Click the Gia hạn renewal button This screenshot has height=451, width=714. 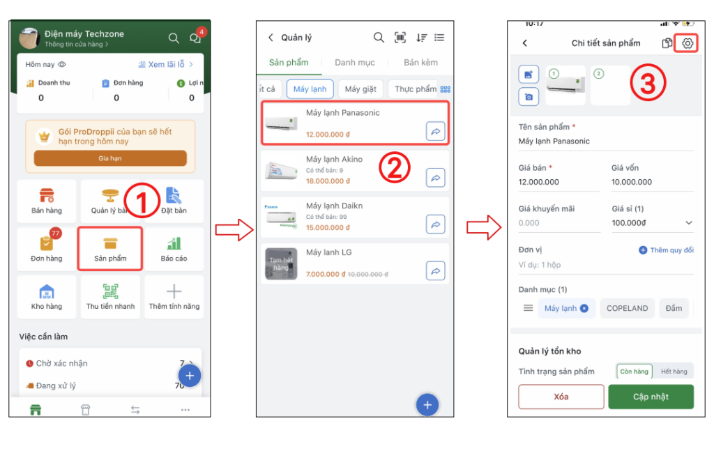coord(110,158)
